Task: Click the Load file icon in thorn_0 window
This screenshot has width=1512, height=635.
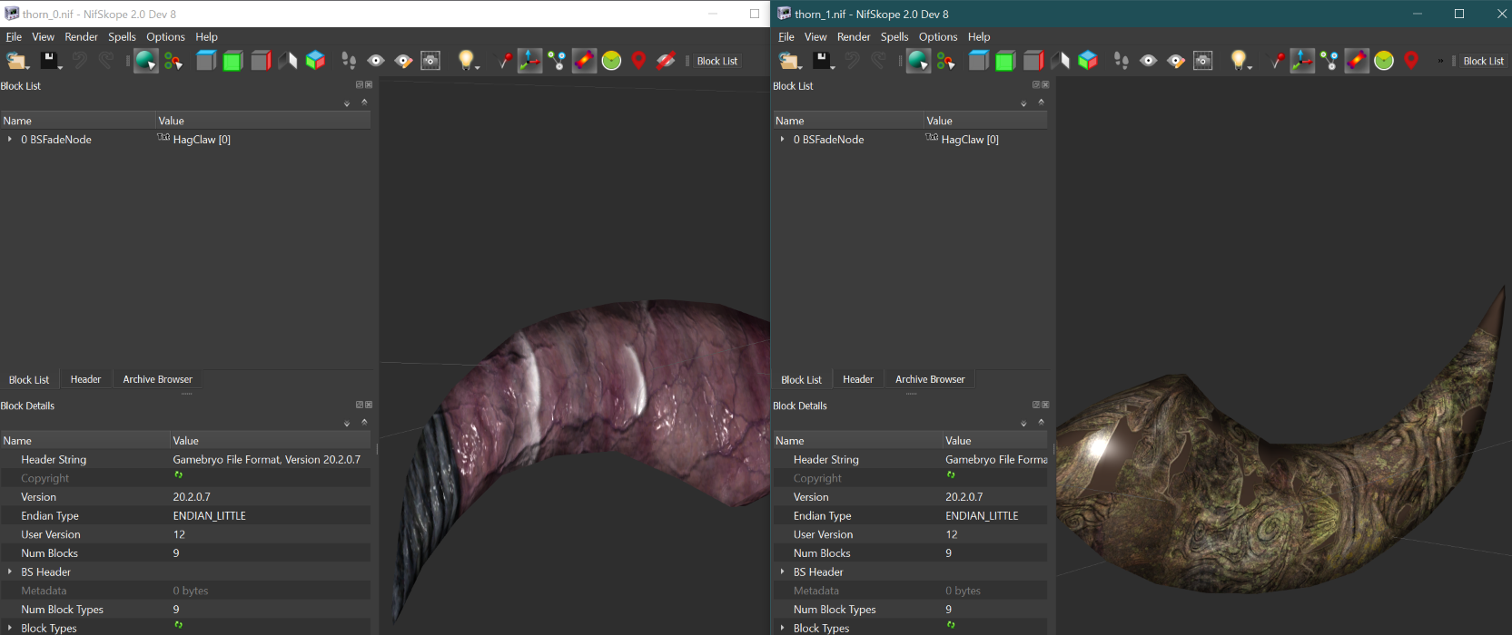Action: pyautogui.click(x=15, y=61)
